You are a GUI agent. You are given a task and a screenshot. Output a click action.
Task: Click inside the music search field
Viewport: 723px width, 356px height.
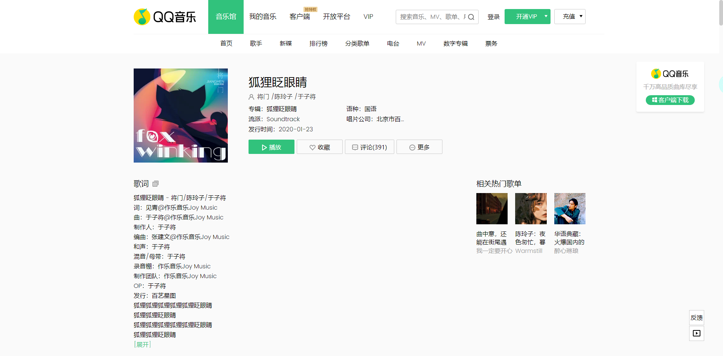point(431,17)
